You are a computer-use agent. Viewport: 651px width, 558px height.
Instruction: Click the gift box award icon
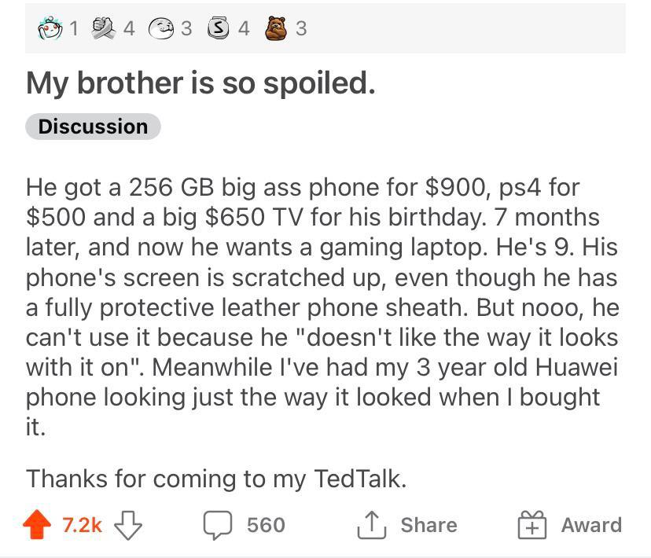tap(531, 524)
